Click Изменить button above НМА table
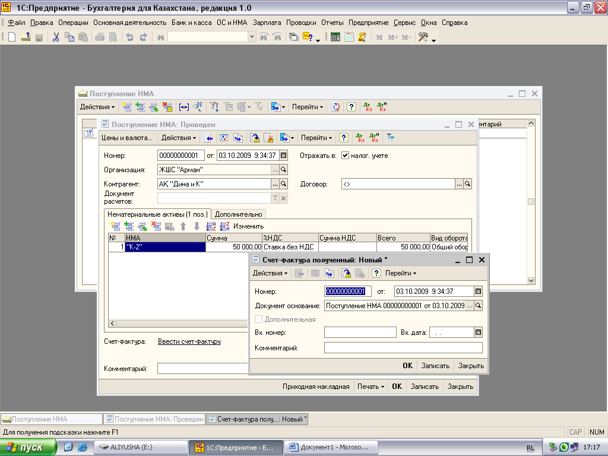608x456 pixels. (249, 226)
